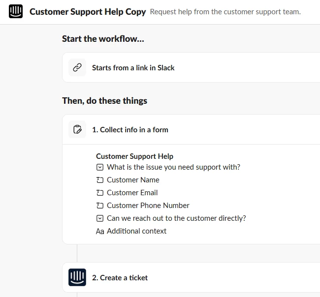This screenshot has height=297, width=320.
Task: Click the Aa icon beside Additional context
Action: [100, 232]
